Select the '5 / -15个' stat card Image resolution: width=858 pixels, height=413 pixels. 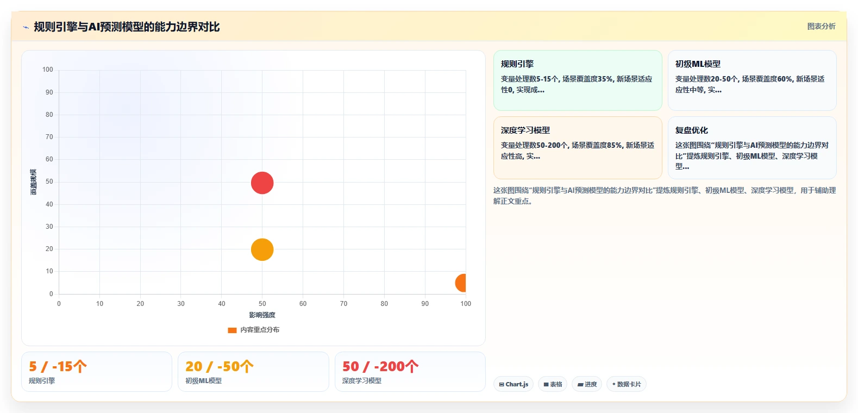[97, 372]
